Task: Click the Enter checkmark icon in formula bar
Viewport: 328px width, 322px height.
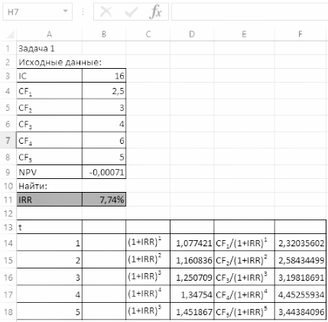Action: 131,11
